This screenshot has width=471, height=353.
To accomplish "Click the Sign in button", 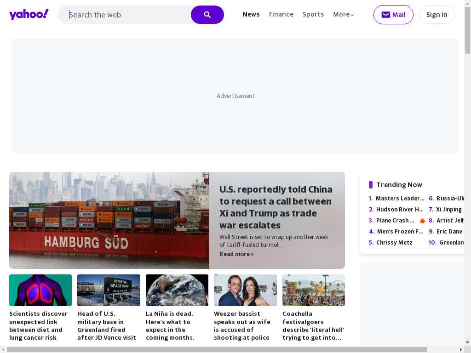I will 437,15.
